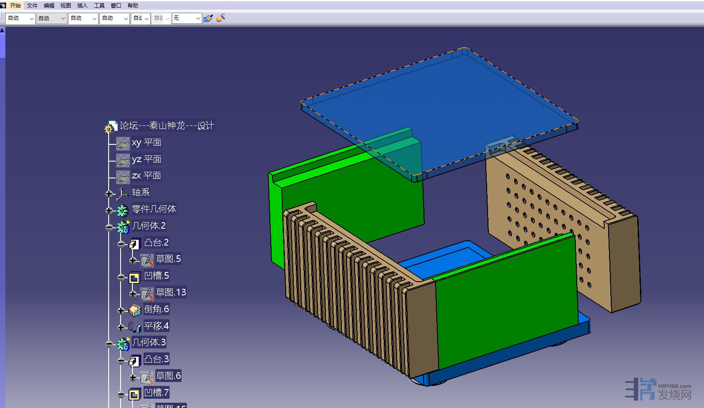Select the 凸台.2 pad icon
The height and width of the screenshot is (408, 704).
pyautogui.click(x=135, y=243)
